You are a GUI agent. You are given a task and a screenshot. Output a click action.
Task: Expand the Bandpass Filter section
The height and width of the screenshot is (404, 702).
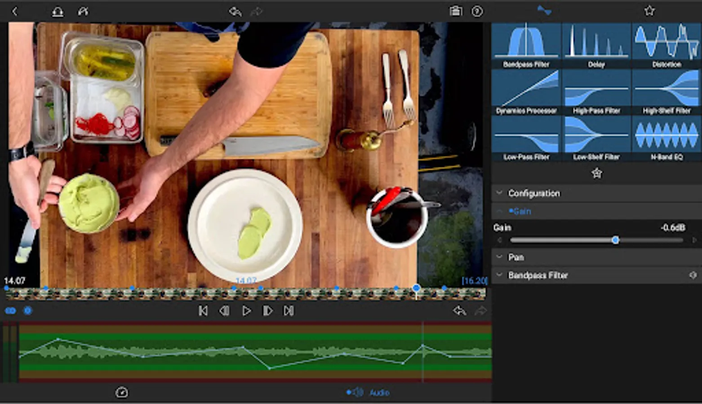596,275
